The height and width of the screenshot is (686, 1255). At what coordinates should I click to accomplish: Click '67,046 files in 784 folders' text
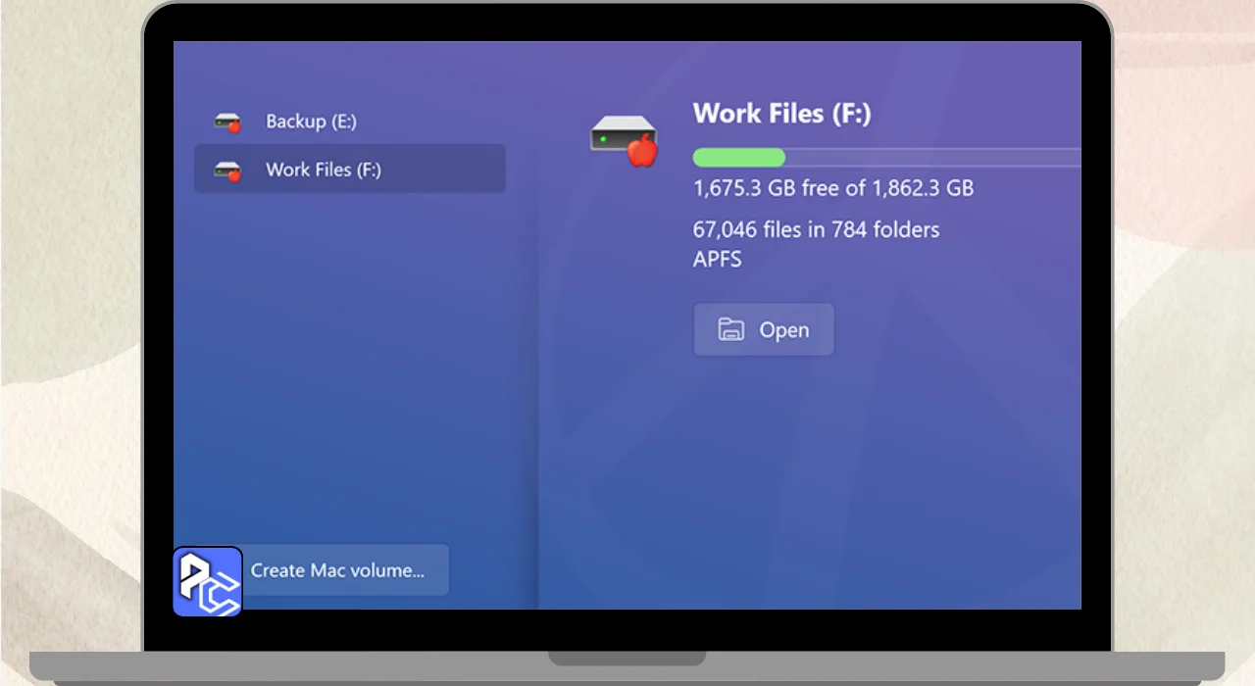point(816,230)
